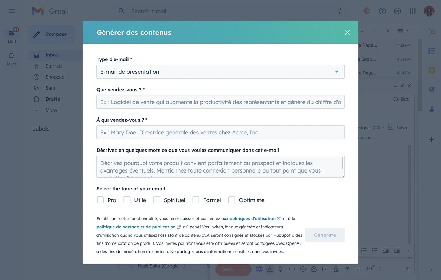The height and width of the screenshot is (280, 441).
Task: Click the Generate button
Action: click(x=324, y=235)
